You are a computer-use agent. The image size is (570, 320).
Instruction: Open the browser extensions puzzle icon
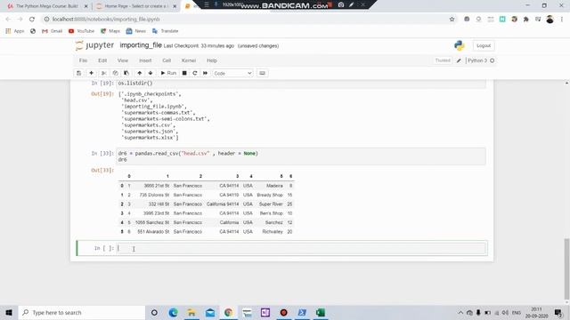pyautogui.click(x=526, y=20)
